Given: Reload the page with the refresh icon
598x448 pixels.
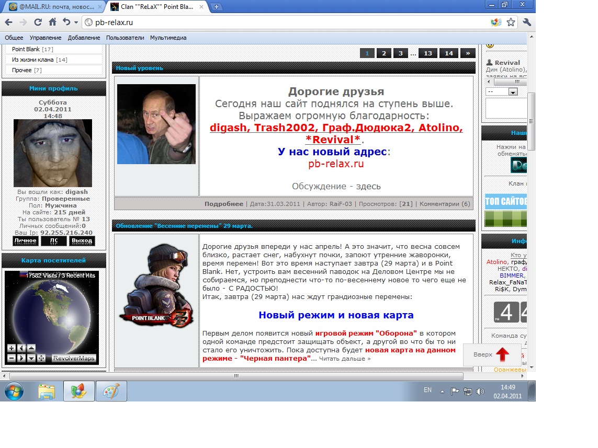Looking at the screenshot, I should point(38,22).
